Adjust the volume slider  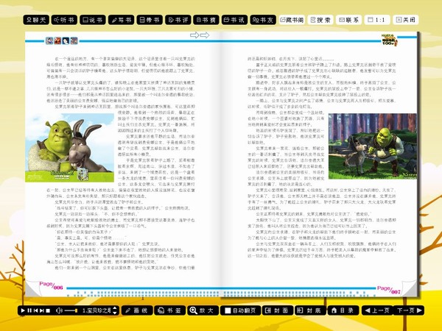pos(71,310)
